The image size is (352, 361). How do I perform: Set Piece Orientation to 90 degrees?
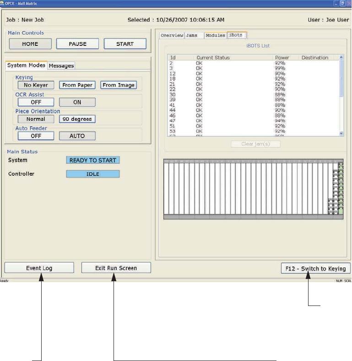tap(77, 119)
